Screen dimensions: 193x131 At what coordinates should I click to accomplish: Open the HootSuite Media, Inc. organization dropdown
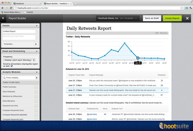pos(118,18)
